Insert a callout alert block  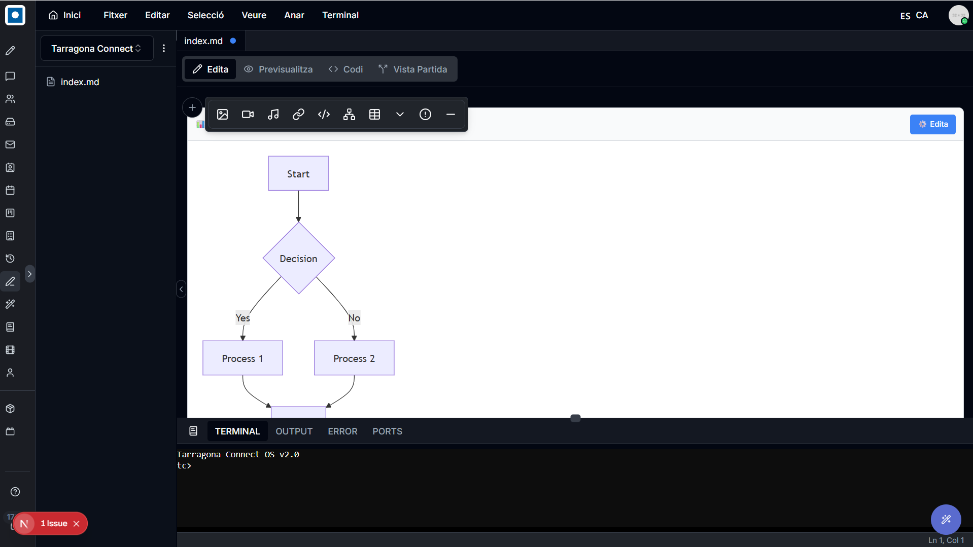(425, 115)
